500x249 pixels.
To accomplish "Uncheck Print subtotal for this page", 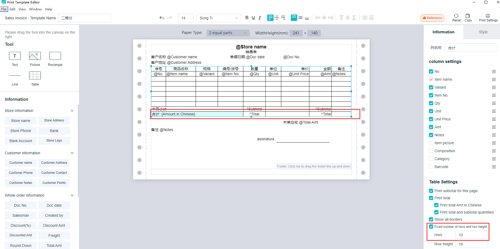I will 431,191.
